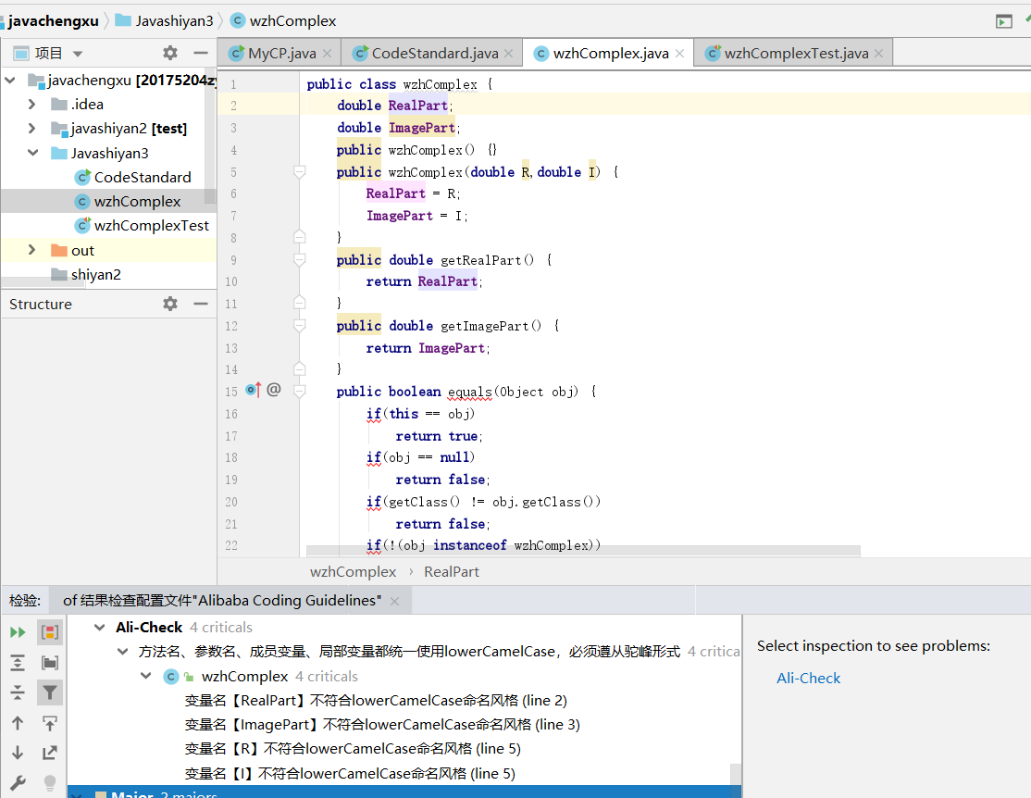Rerun inspection with green double-arrow icon
Image resolution: width=1031 pixels, height=798 pixels.
pyautogui.click(x=18, y=632)
